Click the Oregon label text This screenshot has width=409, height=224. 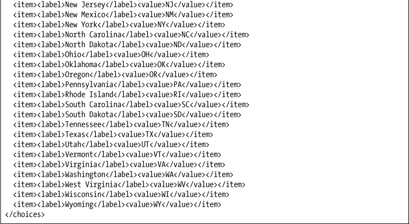click(x=77, y=75)
